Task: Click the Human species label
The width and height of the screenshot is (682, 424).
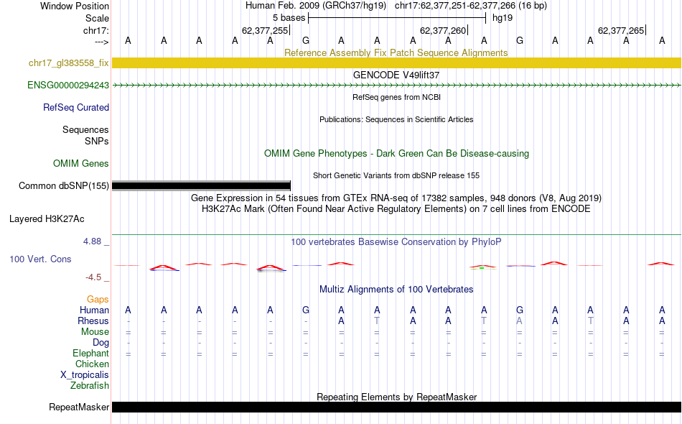Action: 94,310
